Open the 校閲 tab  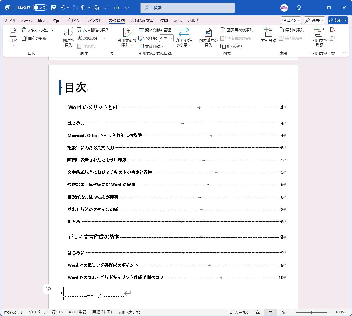point(164,20)
